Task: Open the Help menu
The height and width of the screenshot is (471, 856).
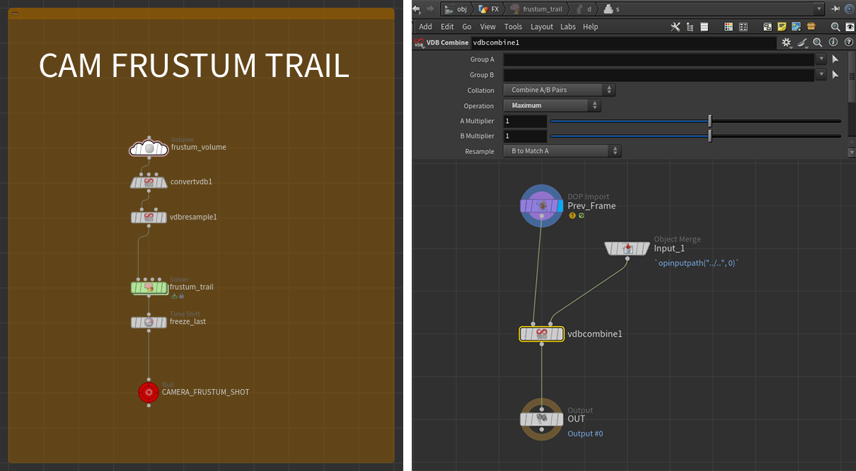Action: tap(590, 27)
